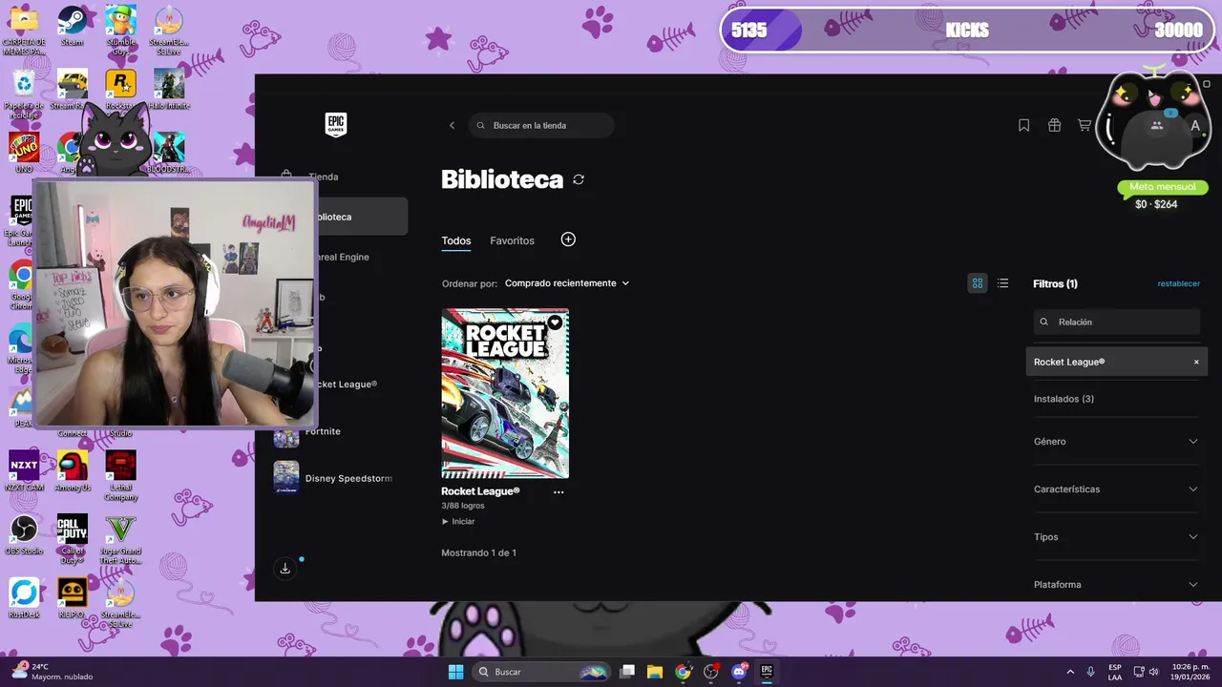
Task: Refresh the Biblioteca library
Action: tap(579, 179)
